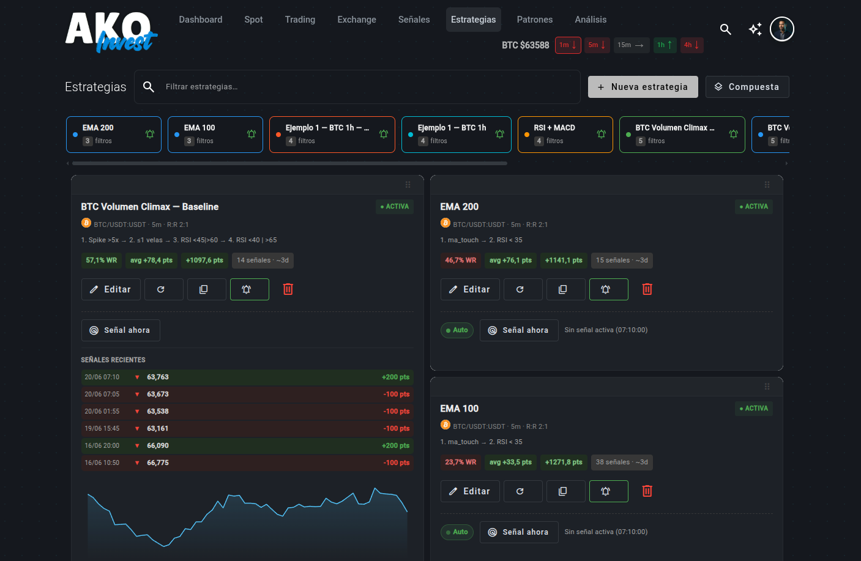Duplicate the BTC Volumen Climax — Baseline strategy
The image size is (861, 561).
pos(207,289)
